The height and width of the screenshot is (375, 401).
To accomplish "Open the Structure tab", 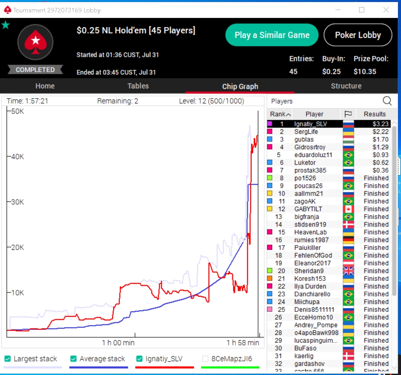I will click(346, 86).
